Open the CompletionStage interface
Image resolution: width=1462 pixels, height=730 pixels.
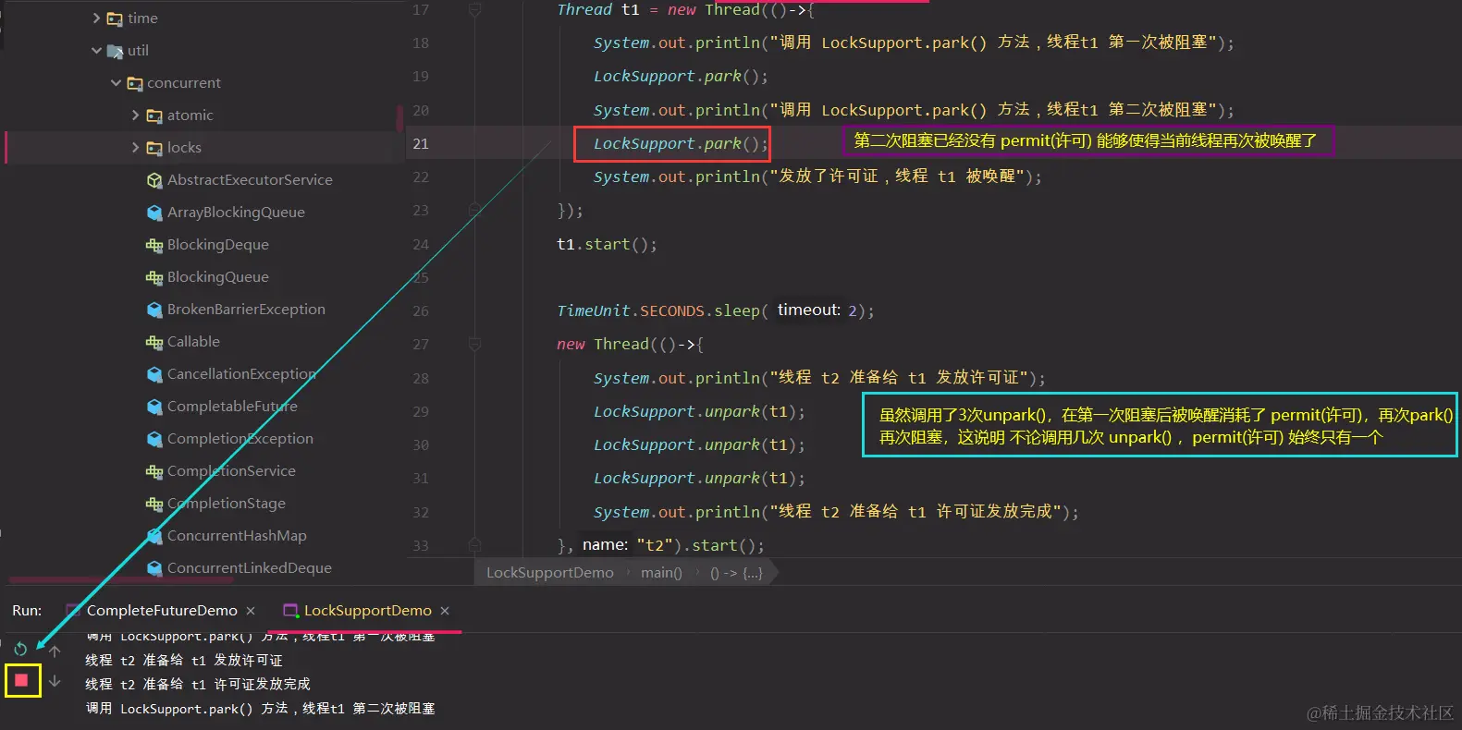tap(227, 504)
